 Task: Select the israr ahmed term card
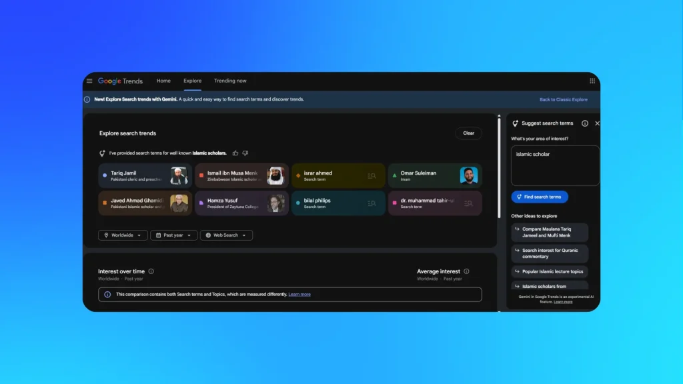[338, 176]
